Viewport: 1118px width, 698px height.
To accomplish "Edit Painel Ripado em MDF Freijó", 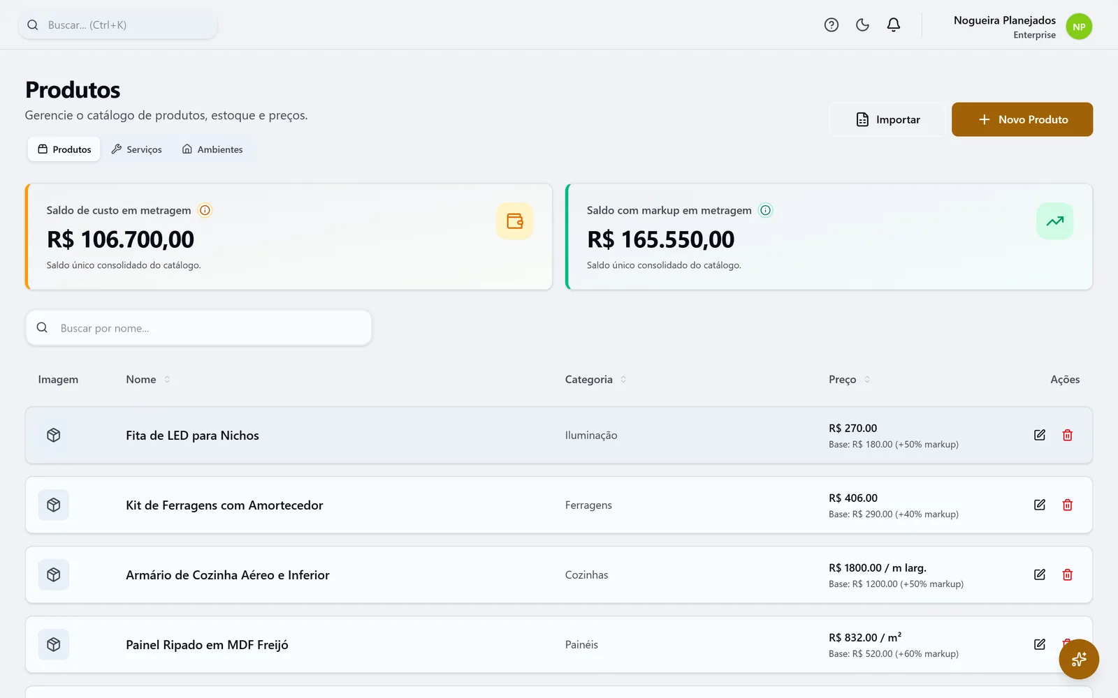I will 1040,644.
